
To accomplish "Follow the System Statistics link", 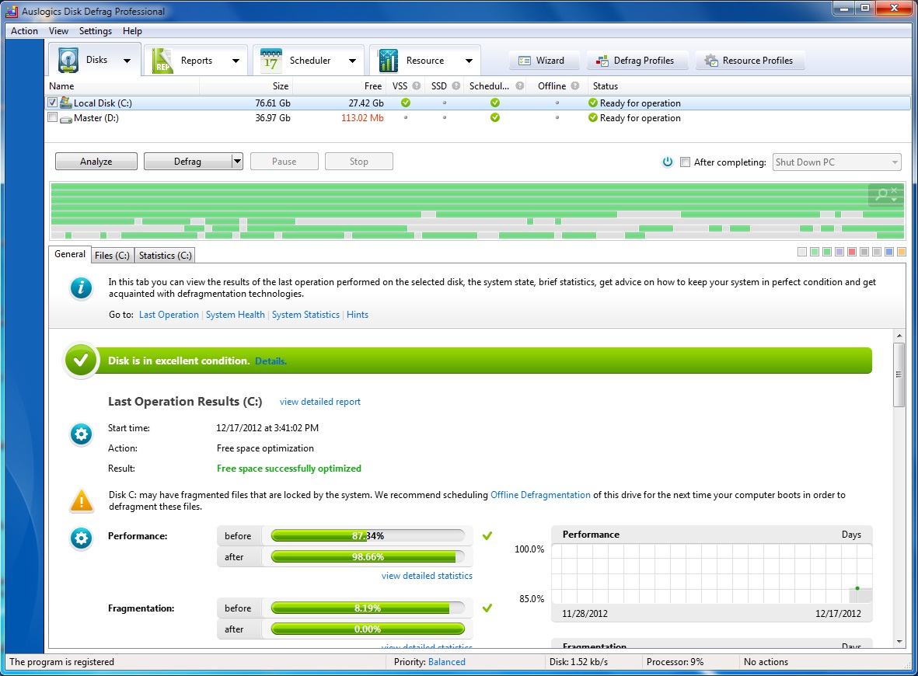I will (x=305, y=314).
